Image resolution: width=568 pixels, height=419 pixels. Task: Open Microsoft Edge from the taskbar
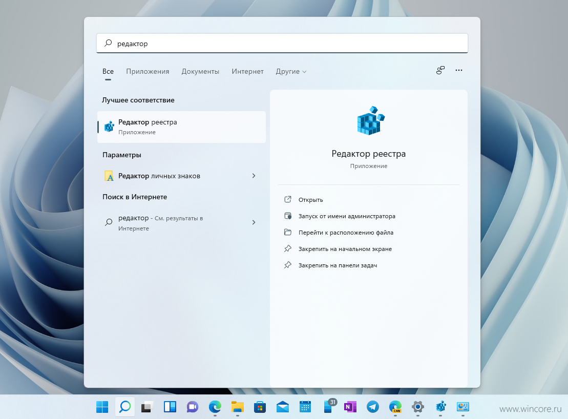215,407
